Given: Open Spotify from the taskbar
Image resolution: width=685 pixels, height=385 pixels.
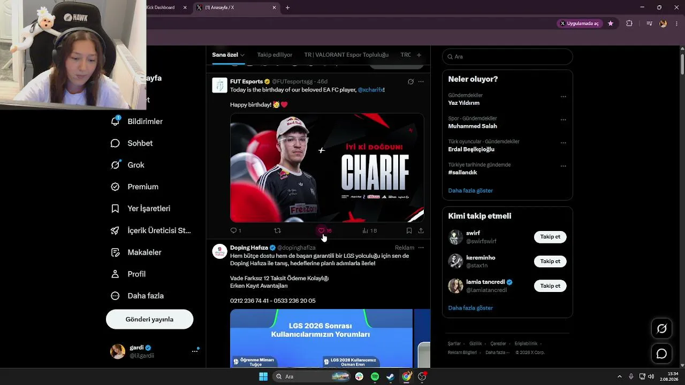Looking at the screenshot, I should point(375,376).
